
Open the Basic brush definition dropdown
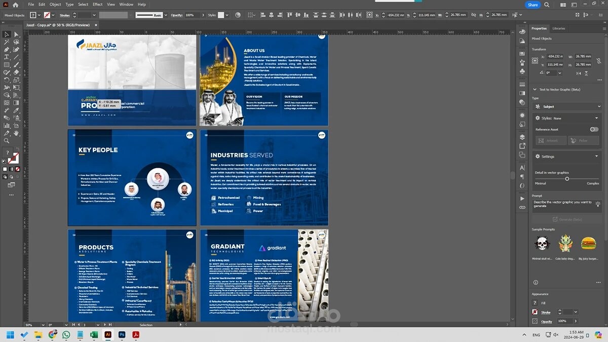166,15
